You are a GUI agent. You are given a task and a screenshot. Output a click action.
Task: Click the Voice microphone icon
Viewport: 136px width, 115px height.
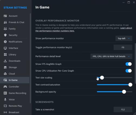point(5,100)
